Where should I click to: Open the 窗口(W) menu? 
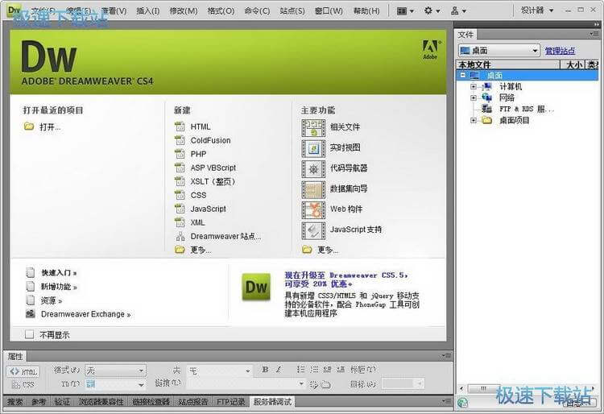click(329, 10)
